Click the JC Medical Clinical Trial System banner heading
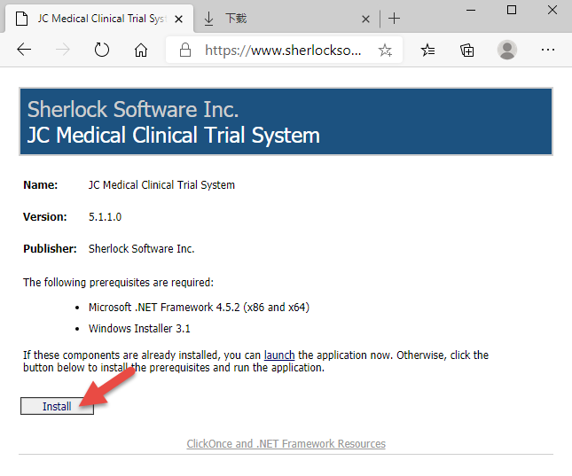This screenshot has width=572, height=476. pos(174,136)
